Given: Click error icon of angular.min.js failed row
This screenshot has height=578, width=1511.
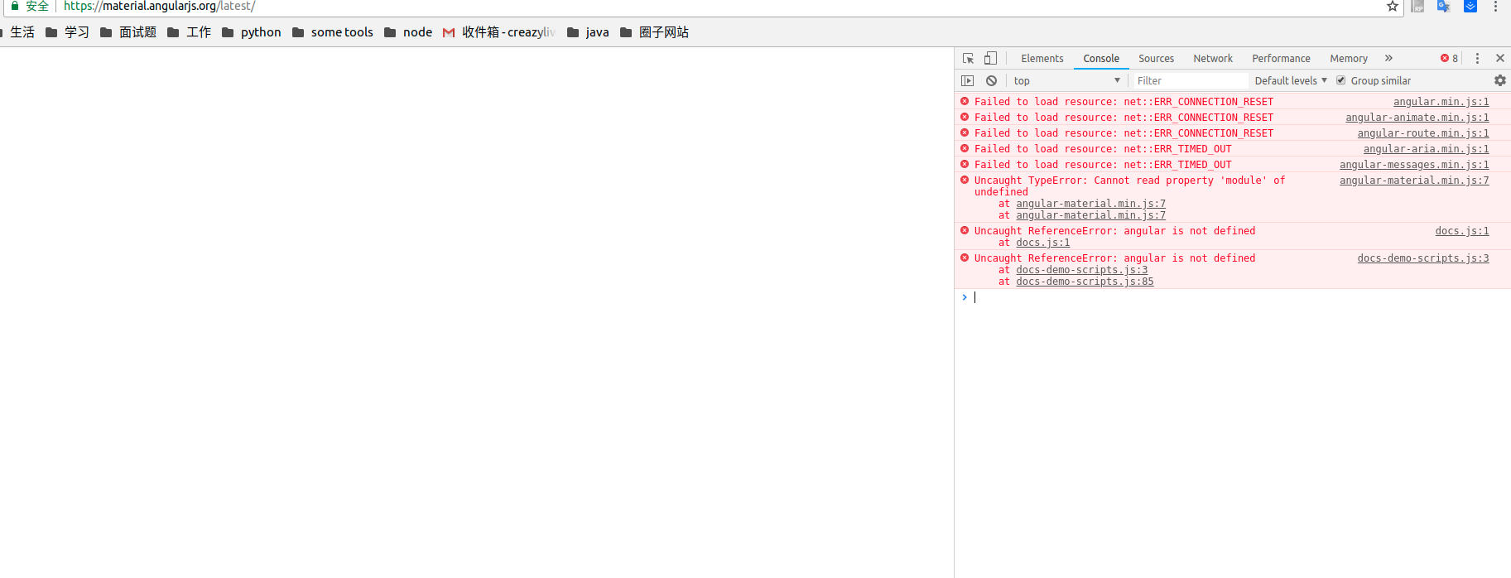Looking at the screenshot, I should tap(965, 101).
